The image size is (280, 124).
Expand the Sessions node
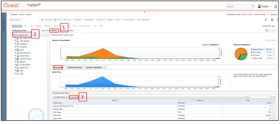(15, 62)
